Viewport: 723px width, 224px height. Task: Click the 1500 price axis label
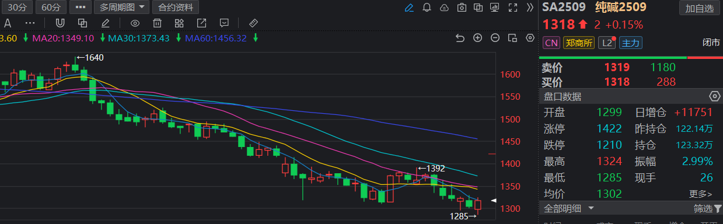click(511, 120)
